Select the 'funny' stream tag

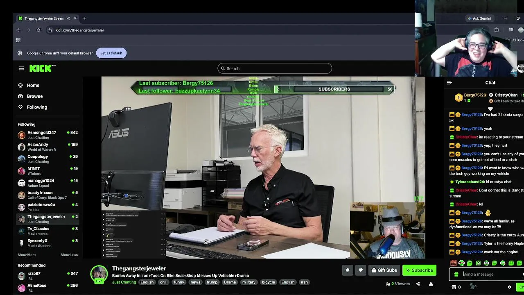point(179,282)
